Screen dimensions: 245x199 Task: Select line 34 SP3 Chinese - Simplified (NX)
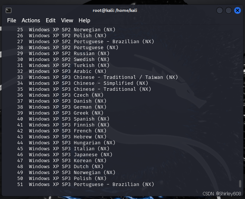(83, 83)
